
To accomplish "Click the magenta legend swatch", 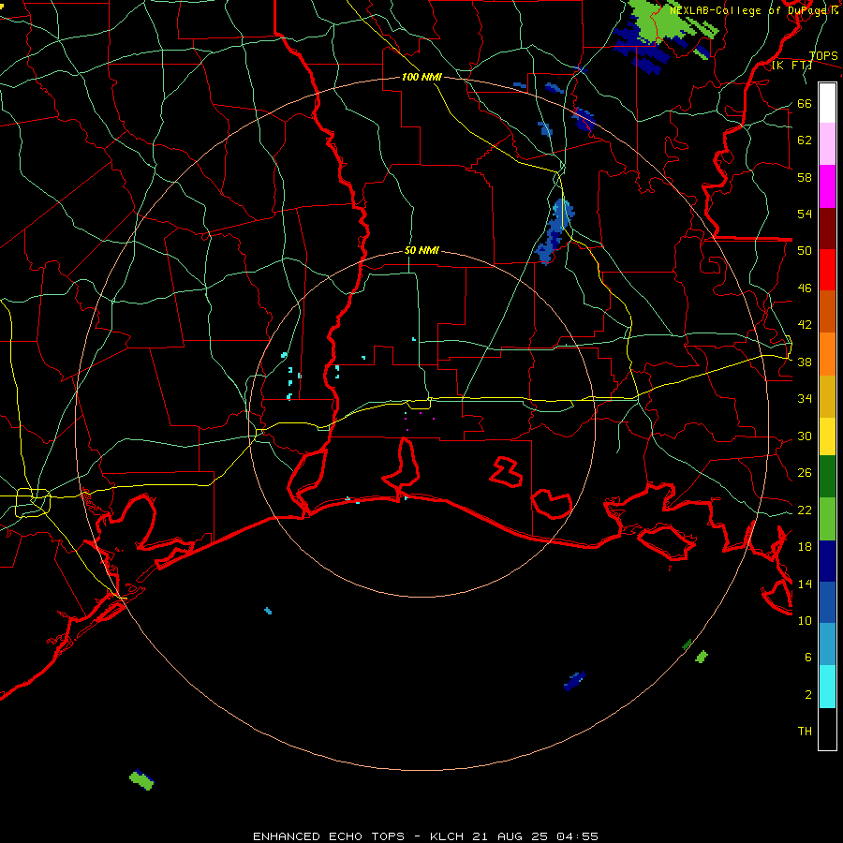I will click(827, 186).
